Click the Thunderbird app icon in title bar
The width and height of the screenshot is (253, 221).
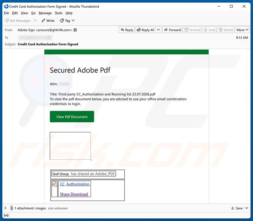6,6
